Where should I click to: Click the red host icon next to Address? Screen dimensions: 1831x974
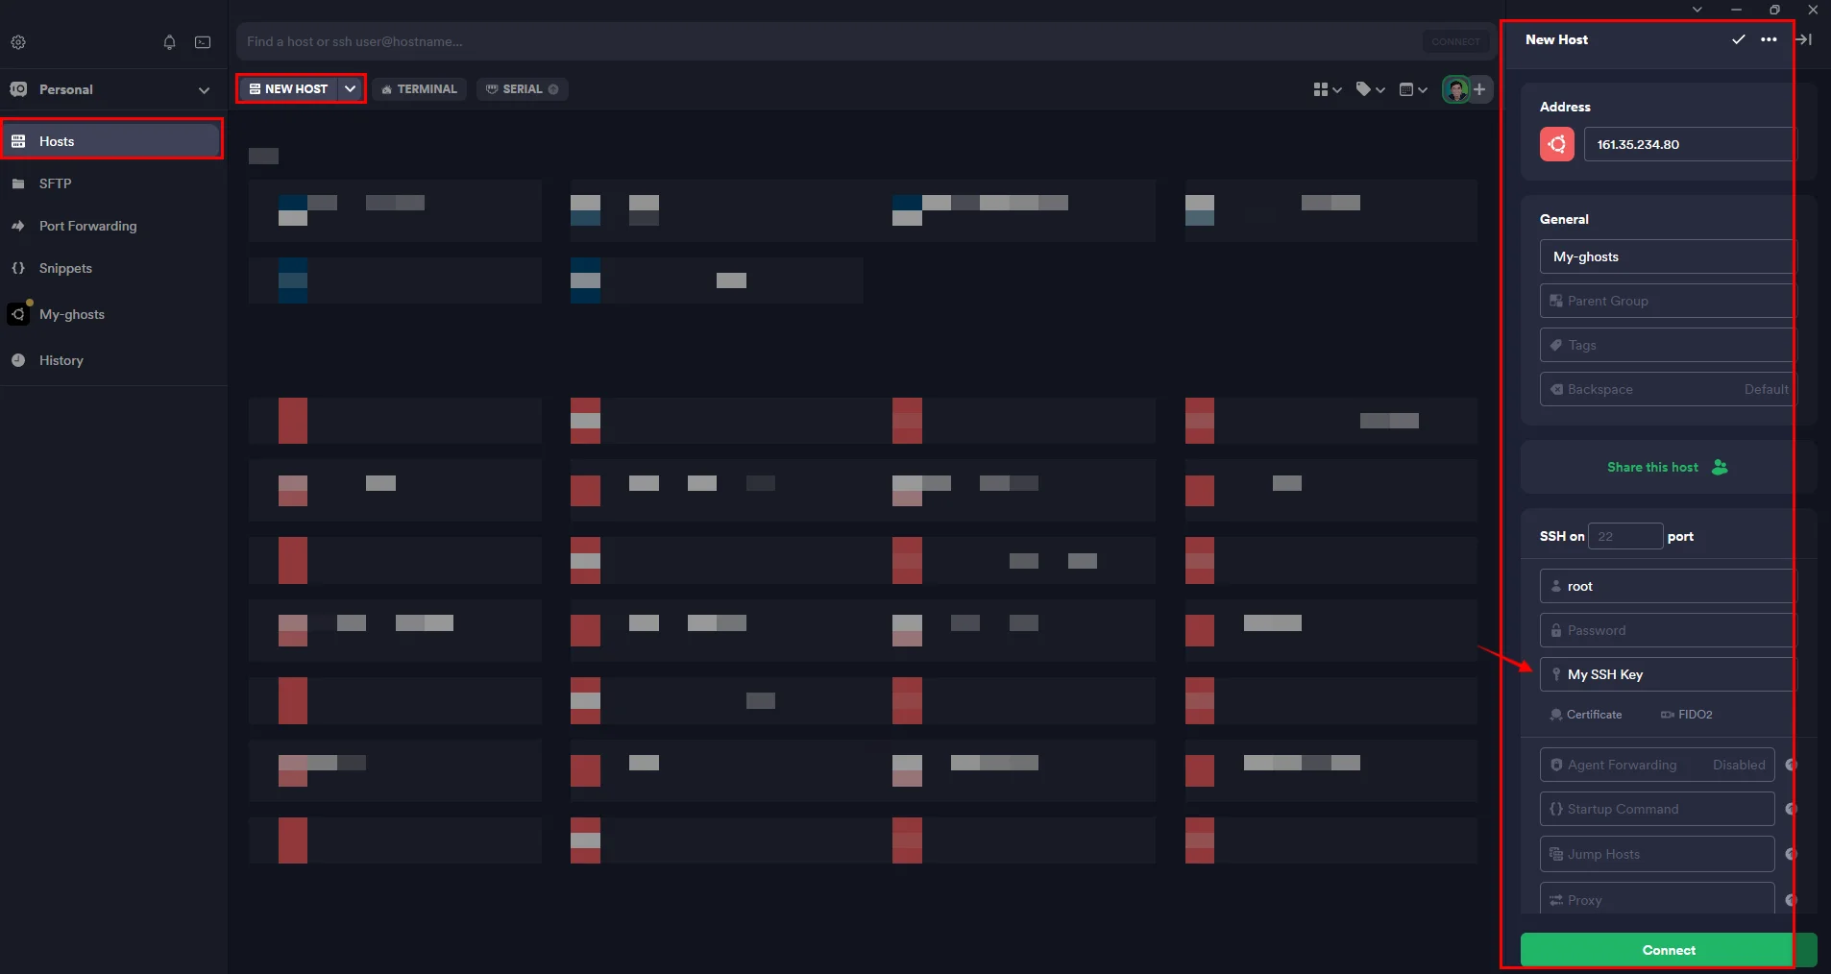[1556, 144]
